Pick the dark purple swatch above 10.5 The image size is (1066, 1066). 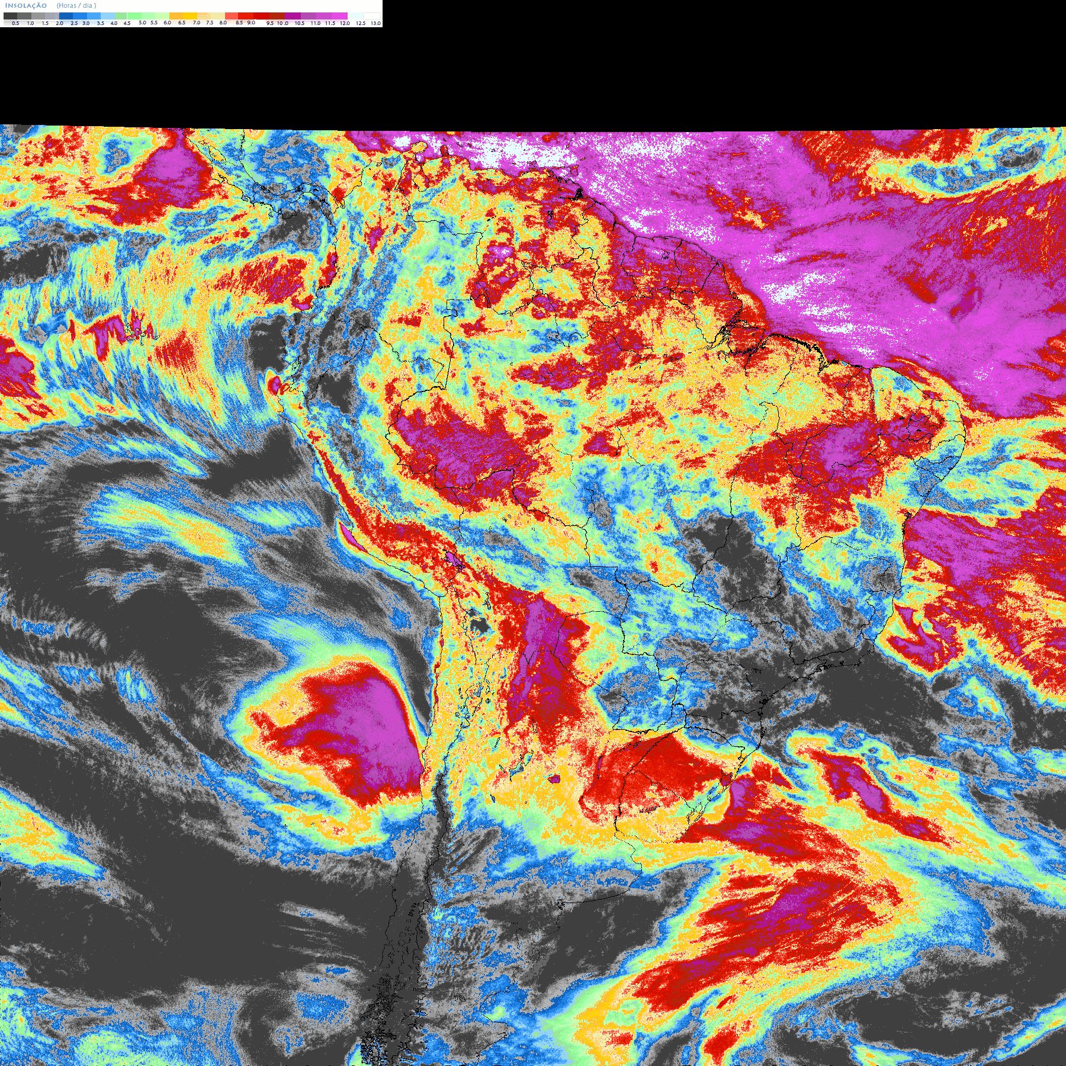point(293,16)
